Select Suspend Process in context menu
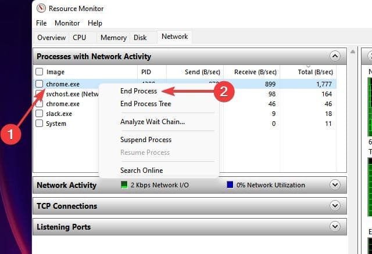The height and width of the screenshot is (254, 372). (x=145, y=140)
